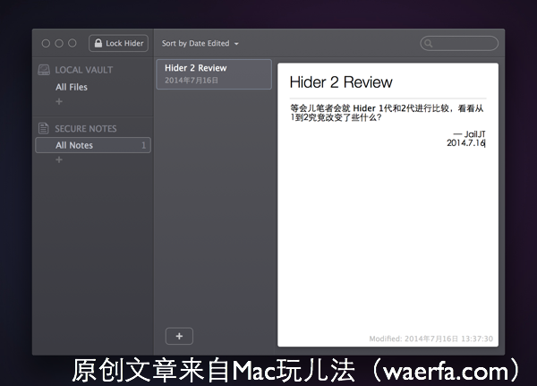Screen dimensions: 537x386
Task: Select the Local Vault drive icon
Action: click(44, 70)
